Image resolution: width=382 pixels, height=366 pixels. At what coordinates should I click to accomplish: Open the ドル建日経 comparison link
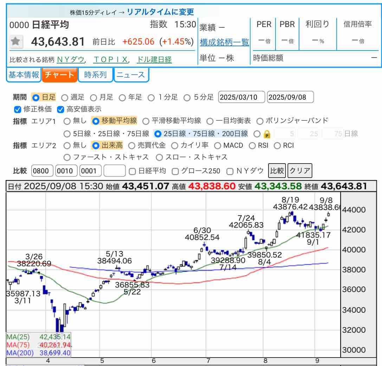click(x=154, y=60)
